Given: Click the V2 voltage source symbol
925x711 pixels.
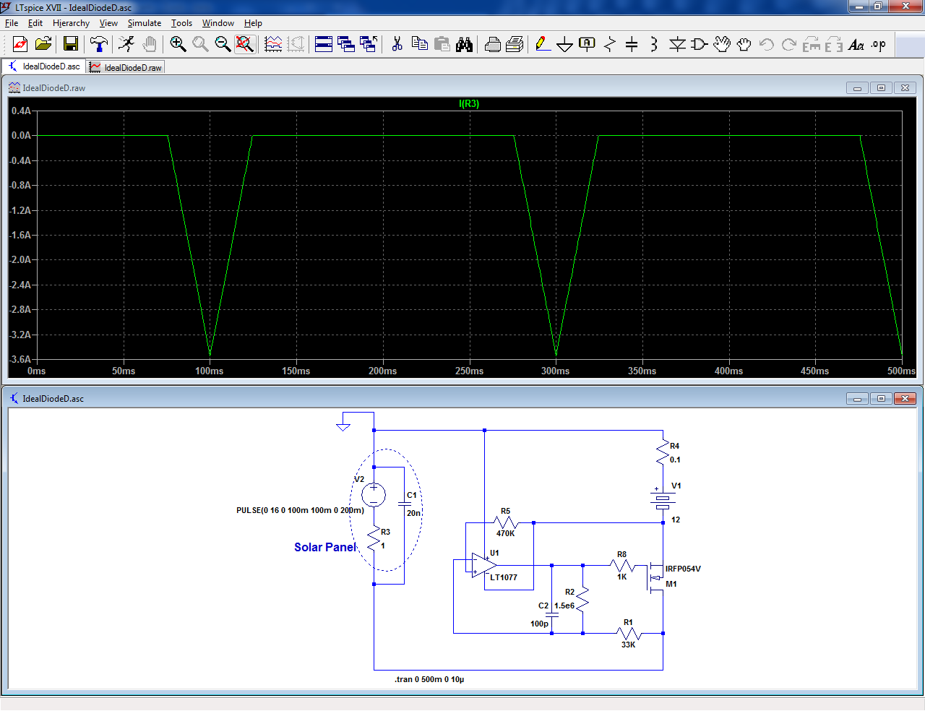Looking at the screenshot, I should coord(374,495).
